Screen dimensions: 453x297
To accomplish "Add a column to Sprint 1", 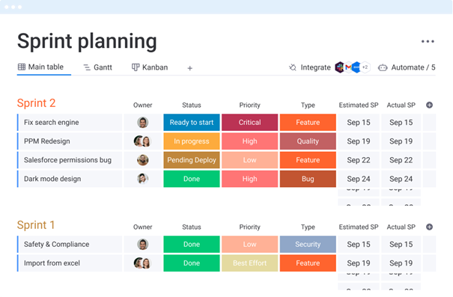I will [x=429, y=227].
